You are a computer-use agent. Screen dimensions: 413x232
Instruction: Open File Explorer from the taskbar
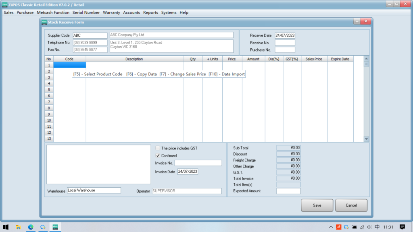19,227
